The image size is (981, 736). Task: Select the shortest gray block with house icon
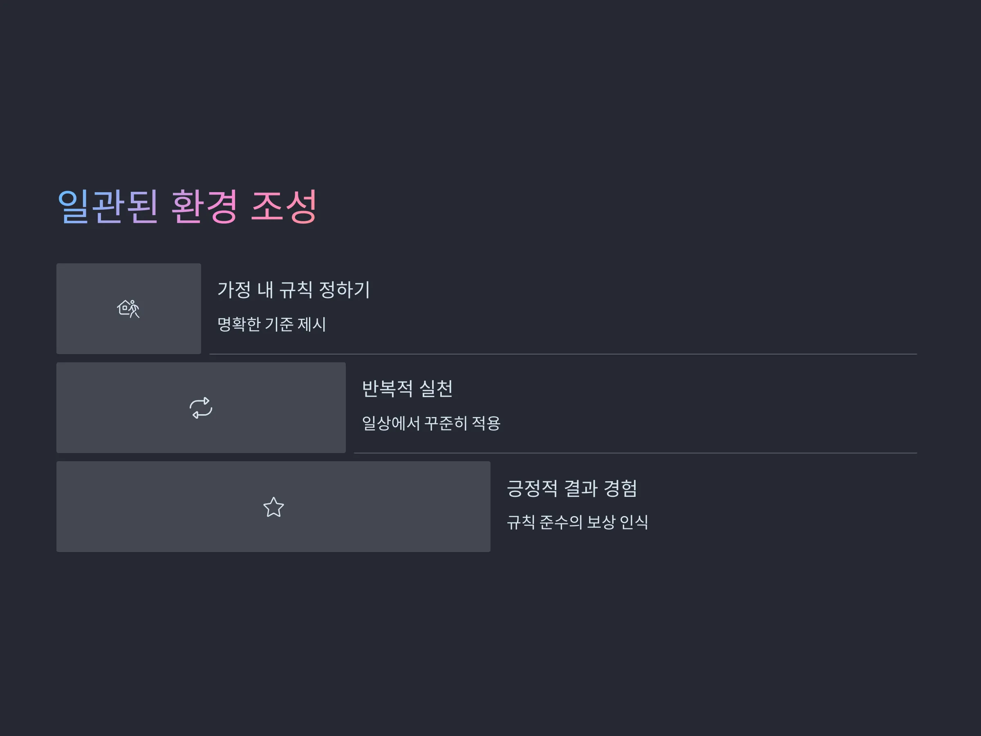tap(129, 309)
